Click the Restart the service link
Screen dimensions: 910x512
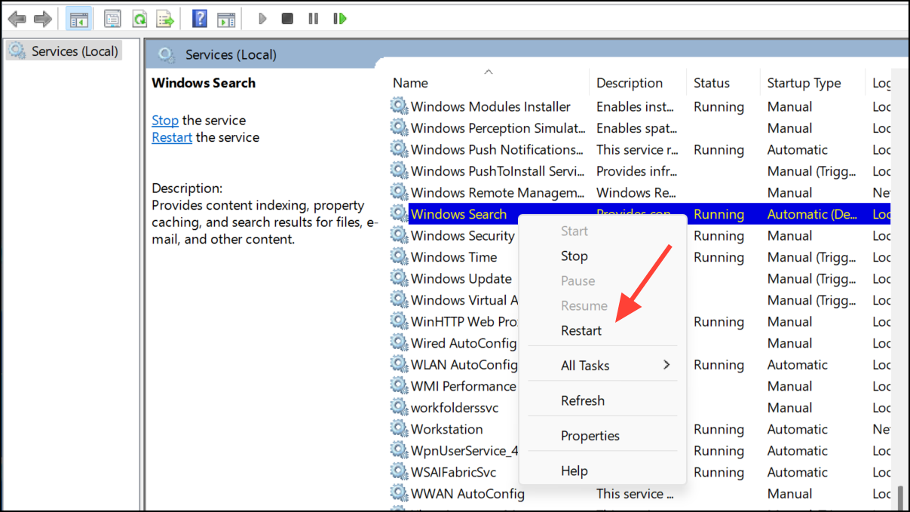172,137
